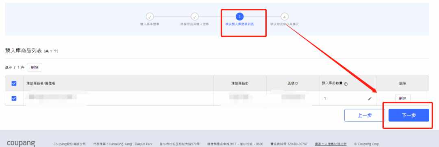439x147 pixels.
Task: Select the step 1 checkmark circle
Action: 150,17
